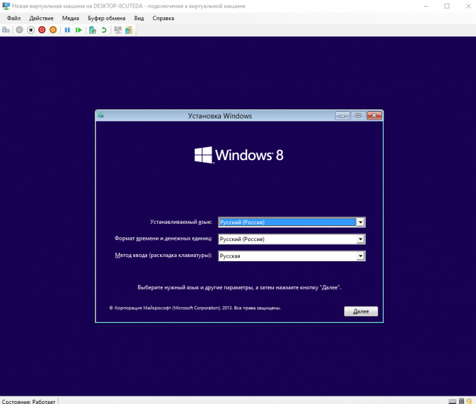Maximize the Установка Windows dialog
Image resolution: width=476 pixels, height=404 pixels.
tap(358, 115)
